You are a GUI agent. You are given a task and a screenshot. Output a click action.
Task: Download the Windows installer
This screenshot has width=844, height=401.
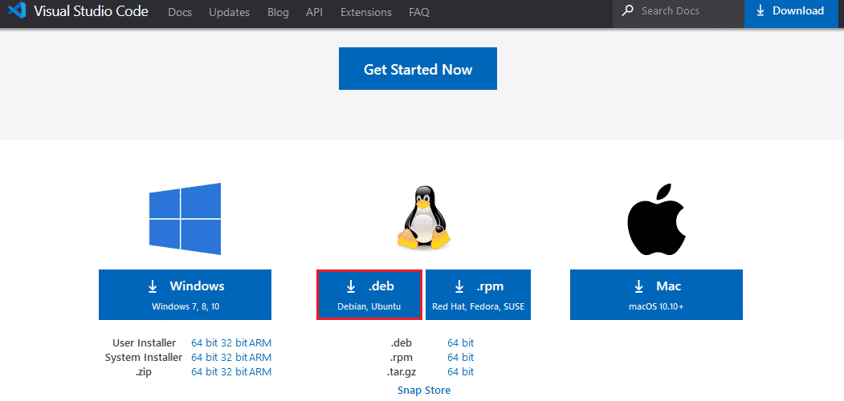[x=185, y=294]
